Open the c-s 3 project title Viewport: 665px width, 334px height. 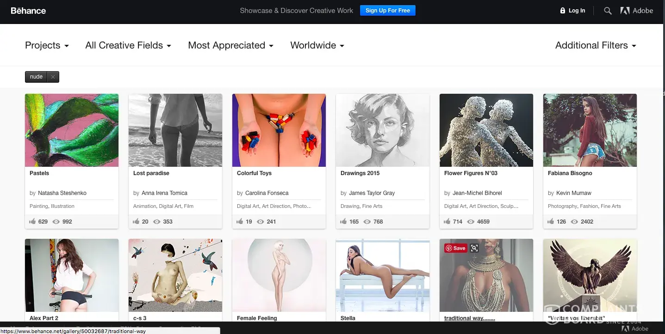(140, 318)
